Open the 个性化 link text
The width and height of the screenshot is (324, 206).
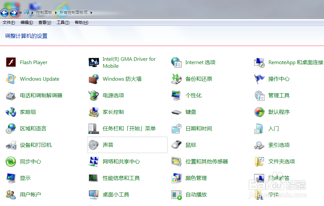click(193, 96)
